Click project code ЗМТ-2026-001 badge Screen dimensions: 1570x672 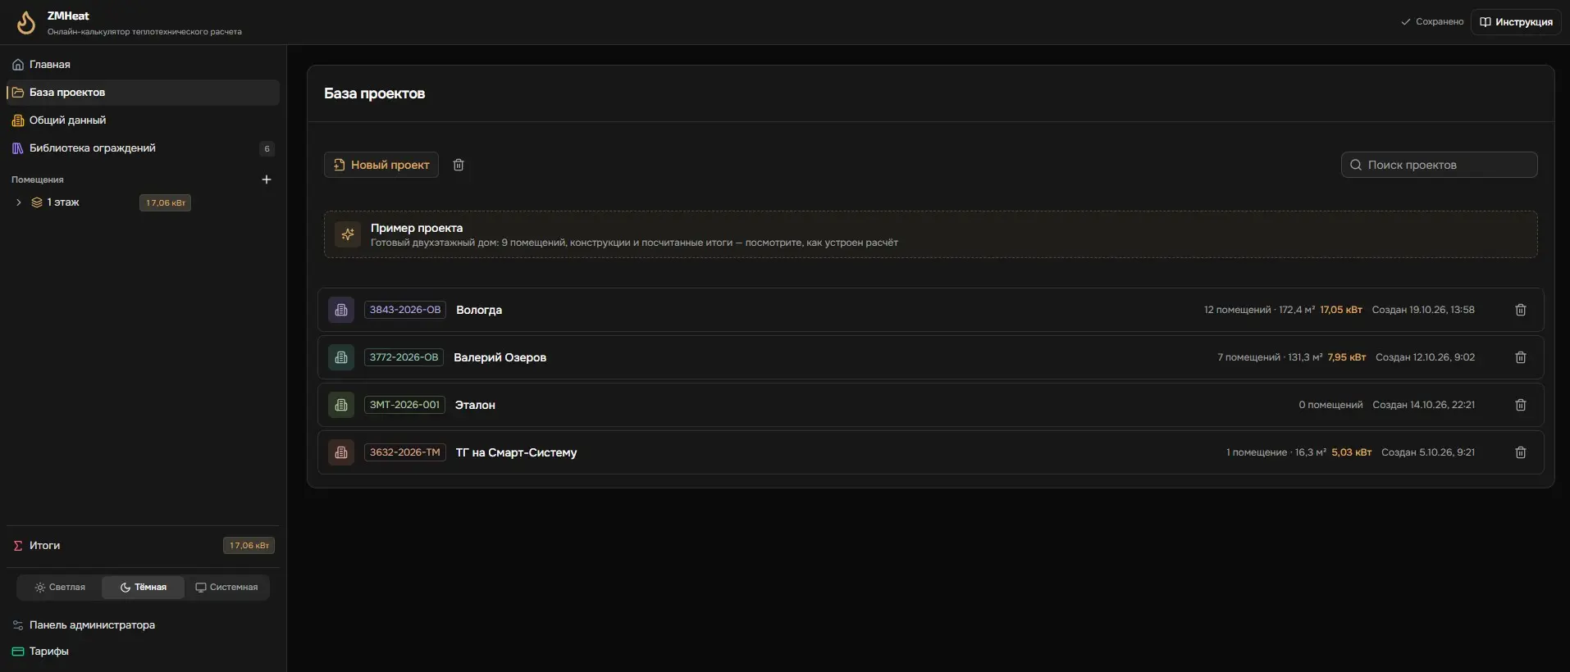[404, 405]
